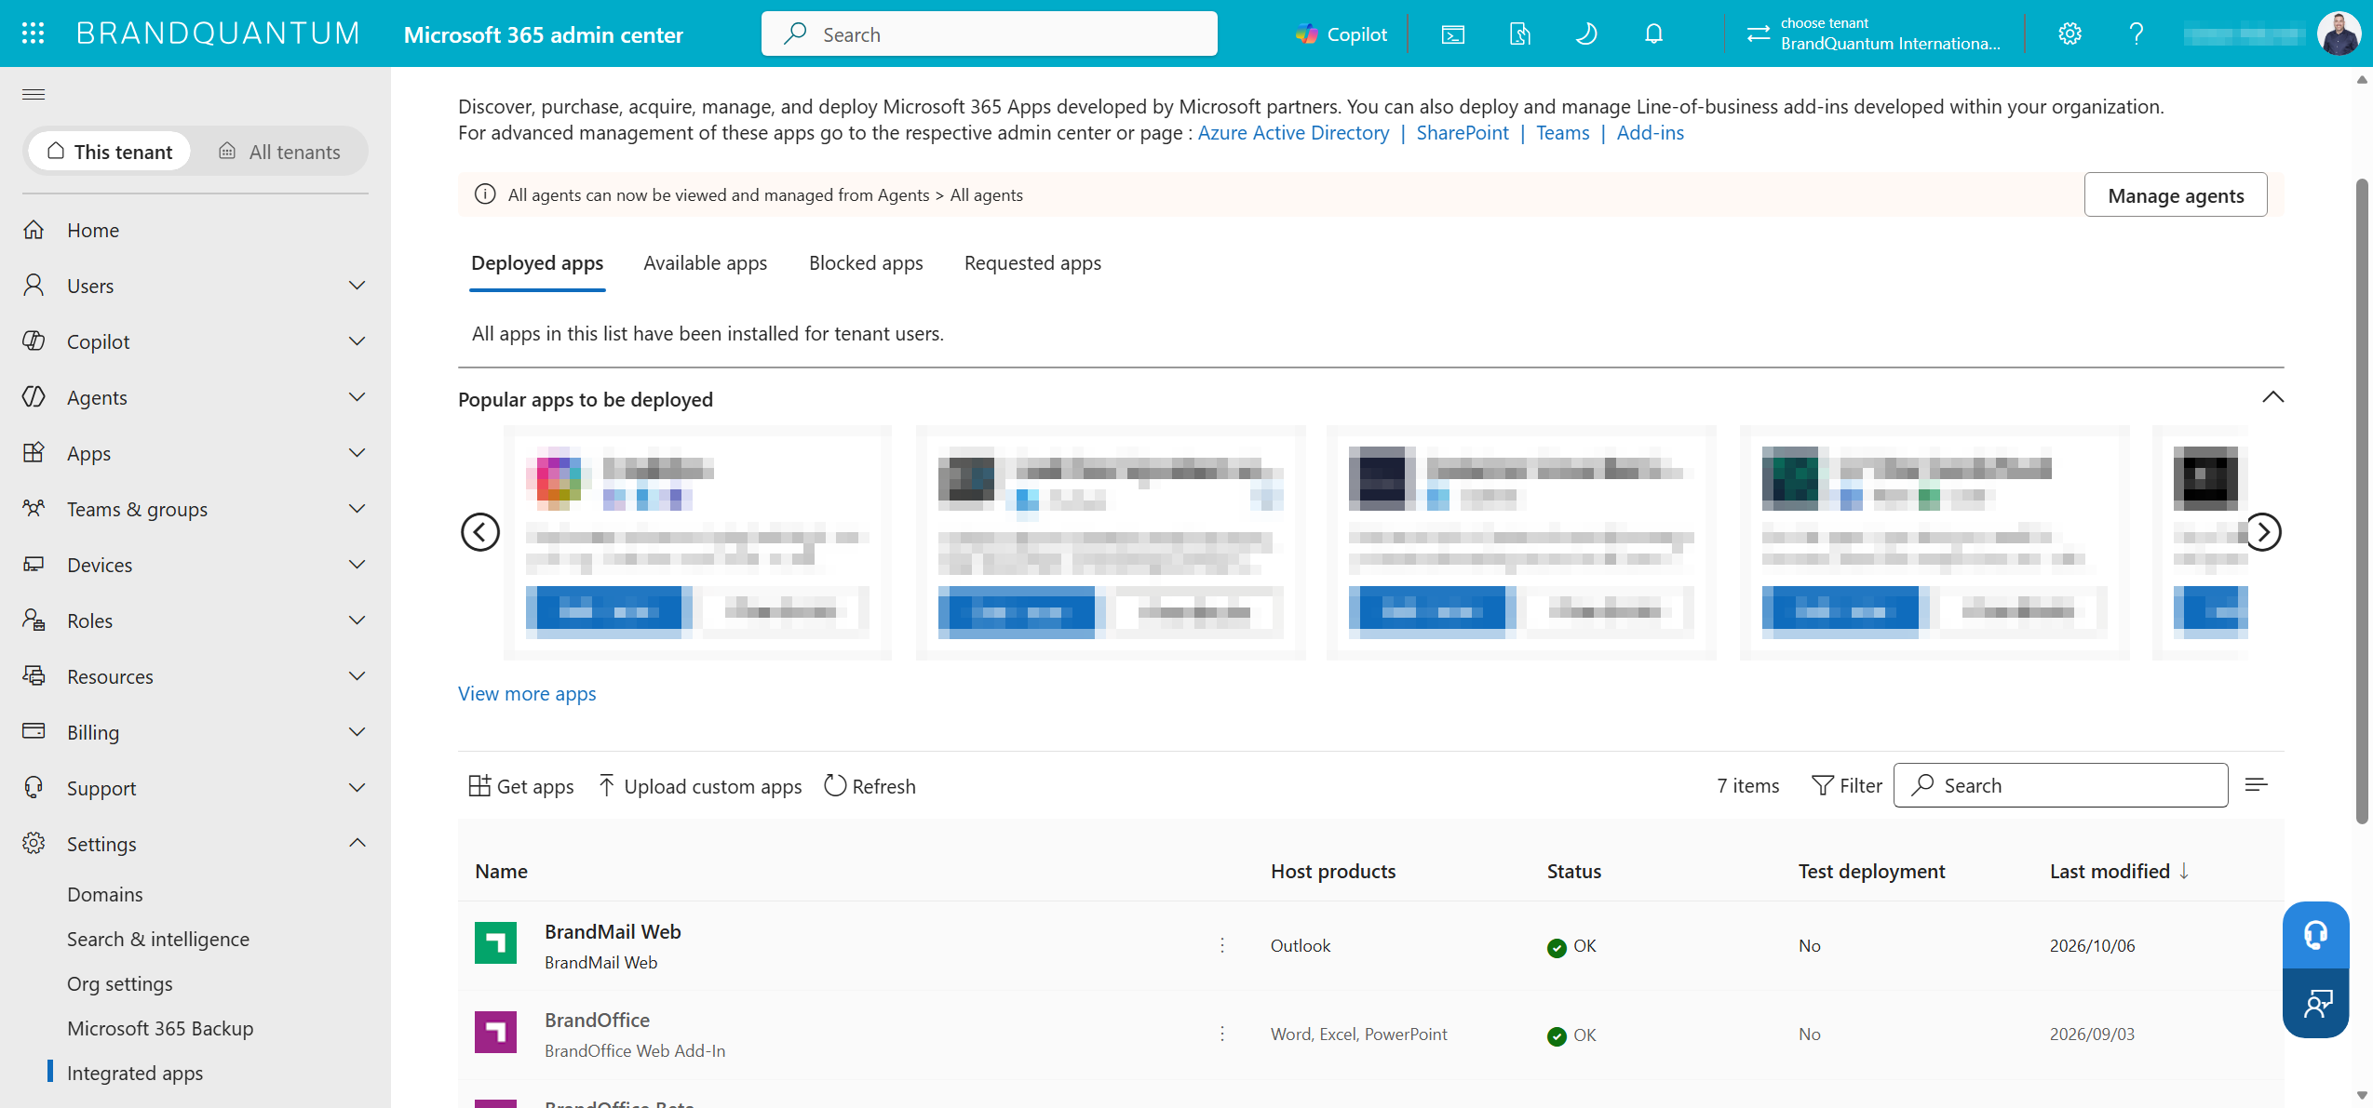This screenshot has height=1108, width=2373.
Task: Collapse Popular apps to be deployed section
Action: point(2272,397)
